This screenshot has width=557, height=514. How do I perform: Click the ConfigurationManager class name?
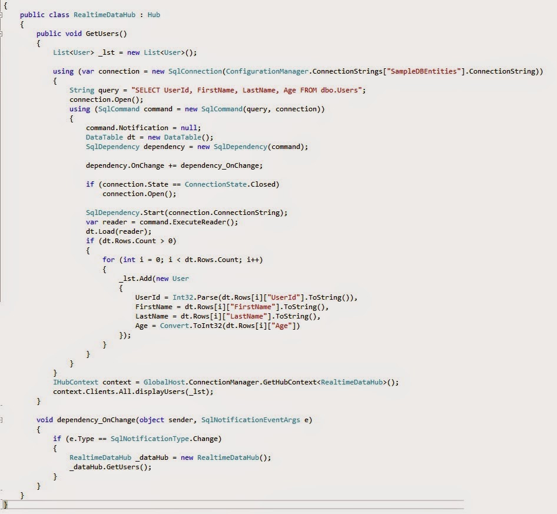pyautogui.click(x=267, y=71)
